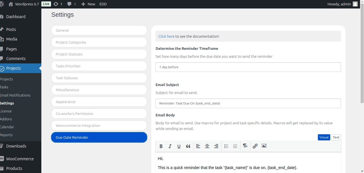Open the Co-workers Permission tab
This screenshot has width=364, height=173.
coord(99,114)
